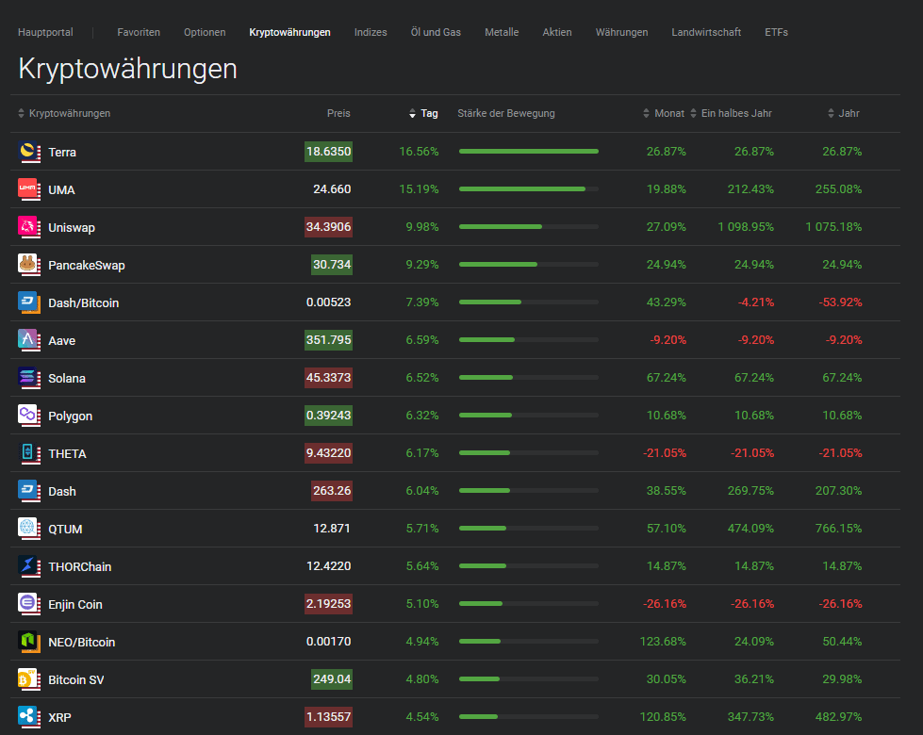Click the Solana coin icon
The height and width of the screenshot is (735, 923).
pos(28,378)
